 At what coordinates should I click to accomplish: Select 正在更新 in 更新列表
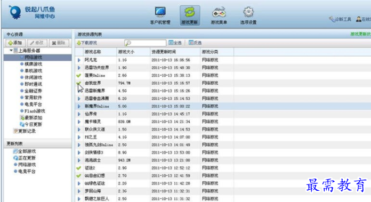pyautogui.click(x=27, y=158)
